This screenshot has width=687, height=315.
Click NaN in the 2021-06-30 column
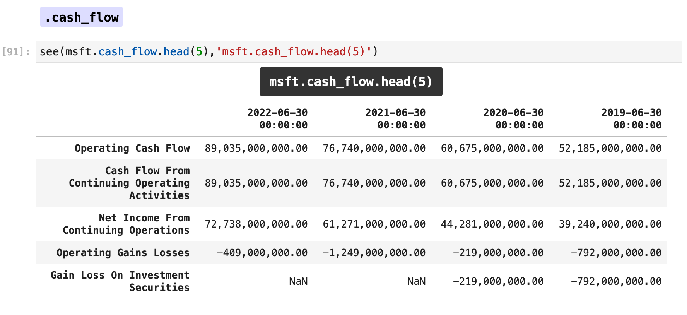(x=416, y=281)
